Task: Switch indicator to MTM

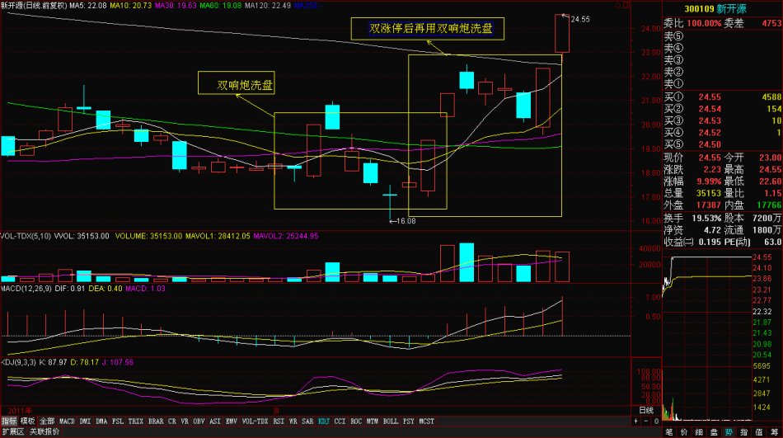Action: [373, 422]
